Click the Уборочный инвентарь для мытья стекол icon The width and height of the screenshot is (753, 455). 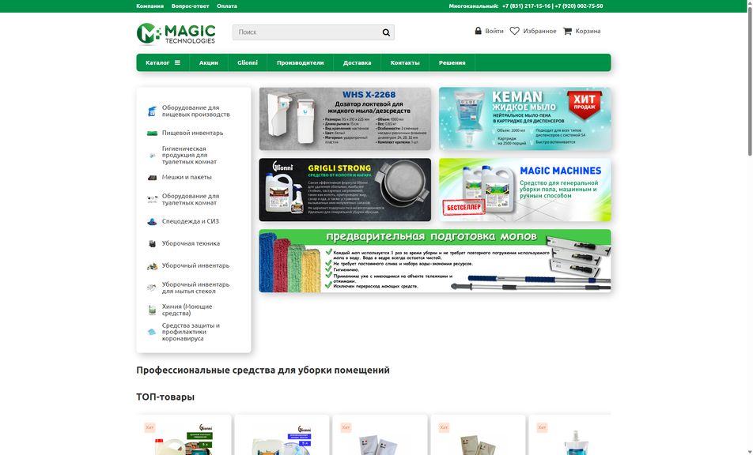click(x=152, y=288)
